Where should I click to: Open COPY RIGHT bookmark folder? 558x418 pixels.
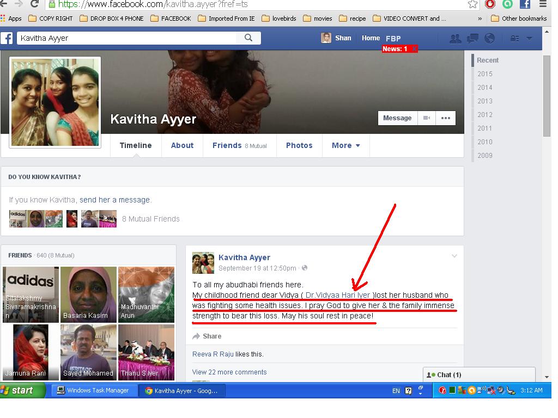[51, 19]
